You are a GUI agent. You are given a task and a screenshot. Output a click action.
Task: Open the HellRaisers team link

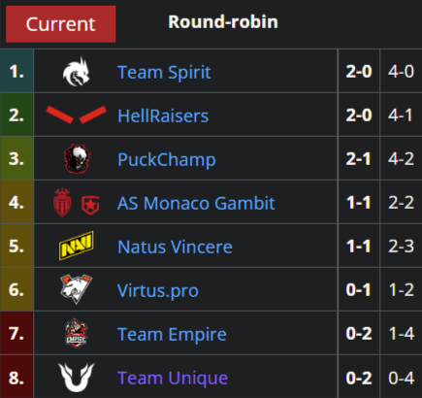click(x=163, y=116)
